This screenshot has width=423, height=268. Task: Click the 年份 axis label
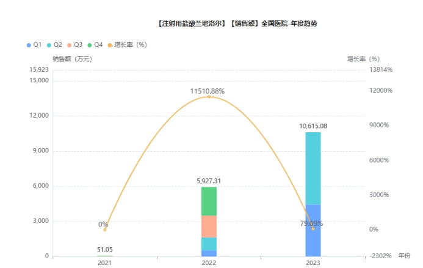coord(404,256)
